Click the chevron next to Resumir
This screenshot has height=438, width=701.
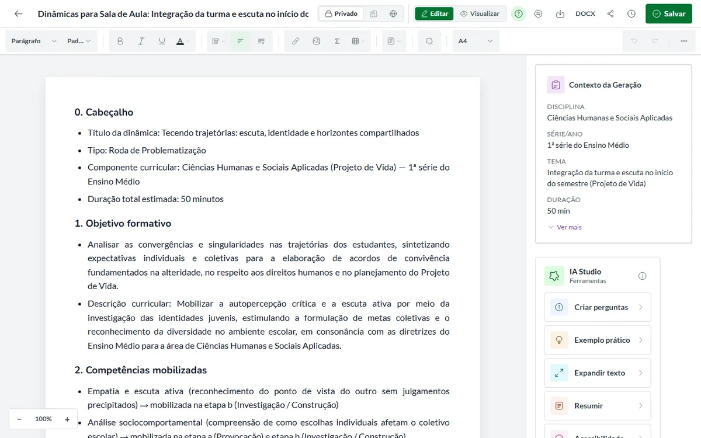tap(640, 405)
